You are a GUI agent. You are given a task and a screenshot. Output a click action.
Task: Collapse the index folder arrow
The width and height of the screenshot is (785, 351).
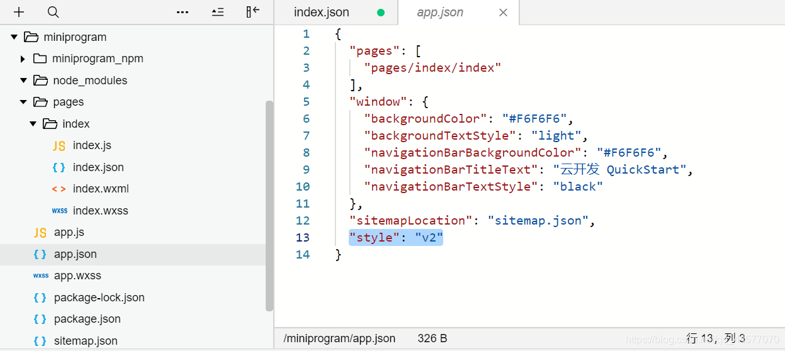click(x=33, y=124)
